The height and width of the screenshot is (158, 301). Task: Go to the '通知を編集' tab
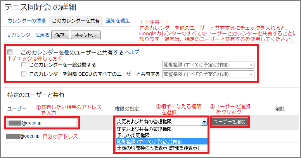[118, 21]
